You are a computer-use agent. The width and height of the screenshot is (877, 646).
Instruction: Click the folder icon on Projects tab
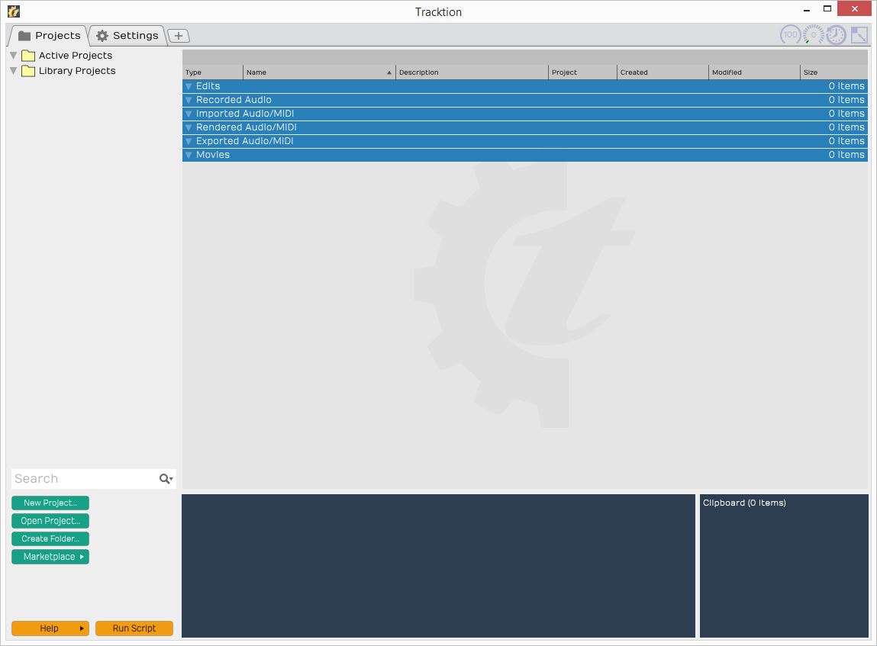coord(24,35)
